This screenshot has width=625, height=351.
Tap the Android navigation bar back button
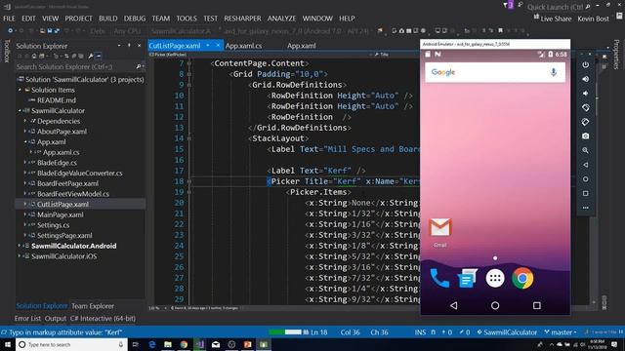coord(453,305)
